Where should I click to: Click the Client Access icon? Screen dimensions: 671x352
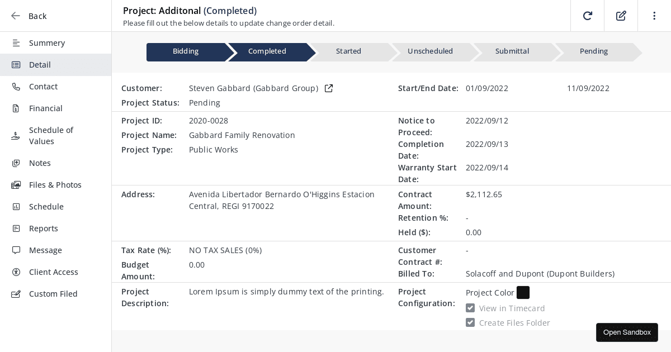tap(16, 272)
